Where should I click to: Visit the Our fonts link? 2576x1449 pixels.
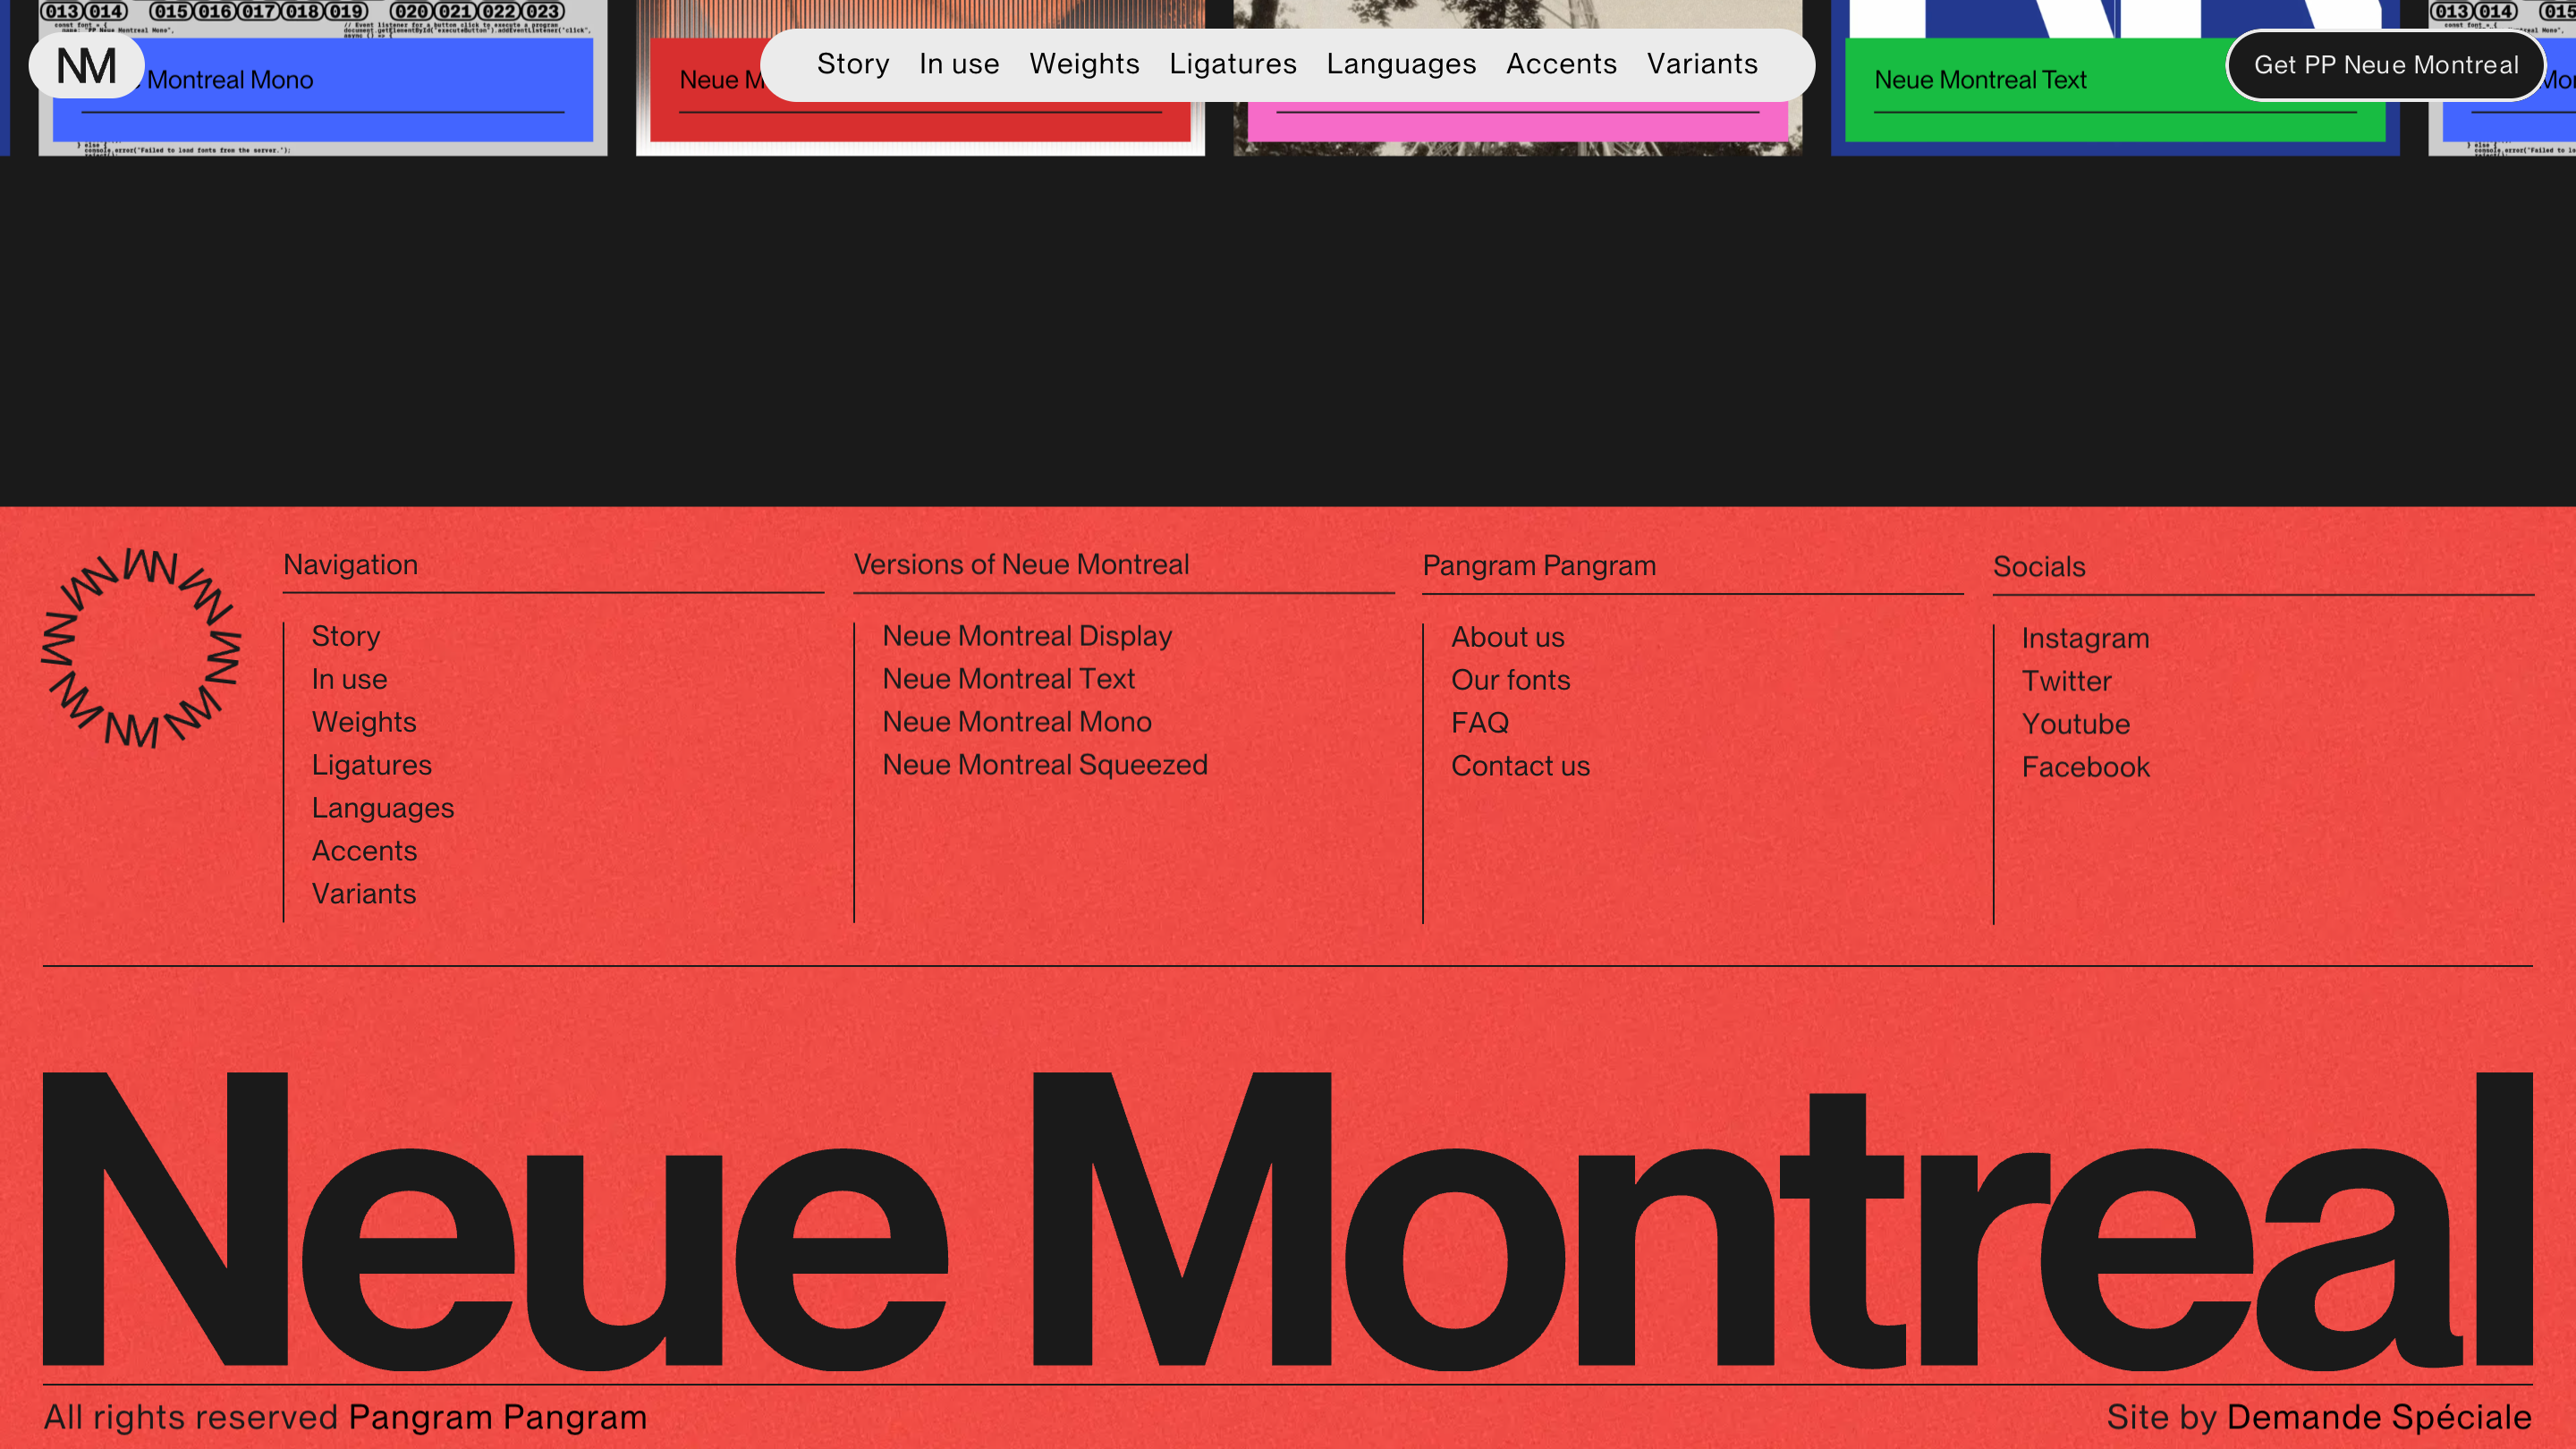click(1511, 680)
